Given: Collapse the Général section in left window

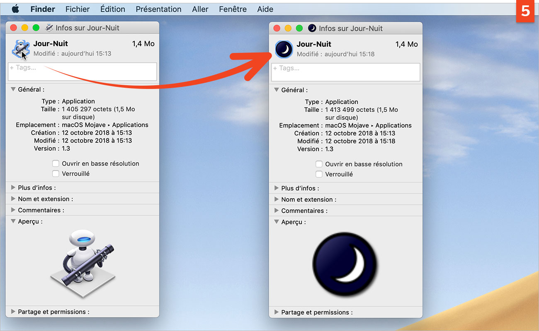Looking at the screenshot, I should click(x=13, y=89).
